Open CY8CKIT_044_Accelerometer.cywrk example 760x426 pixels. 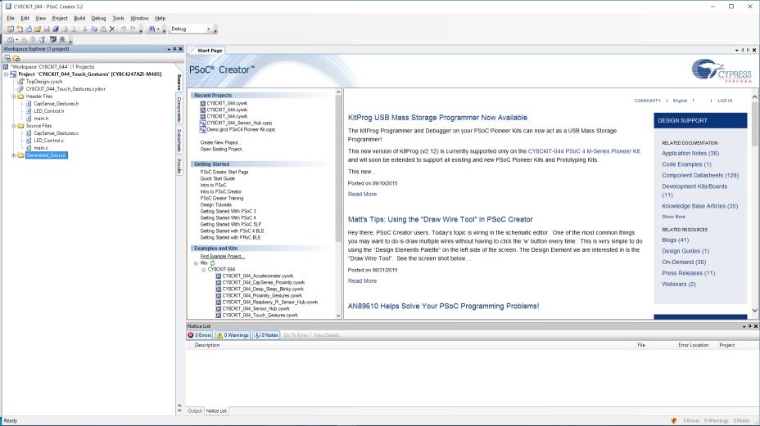coord(257,276)
